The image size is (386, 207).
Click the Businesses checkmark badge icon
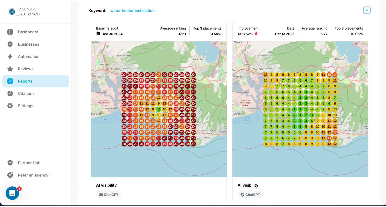(x=10, y=44)
